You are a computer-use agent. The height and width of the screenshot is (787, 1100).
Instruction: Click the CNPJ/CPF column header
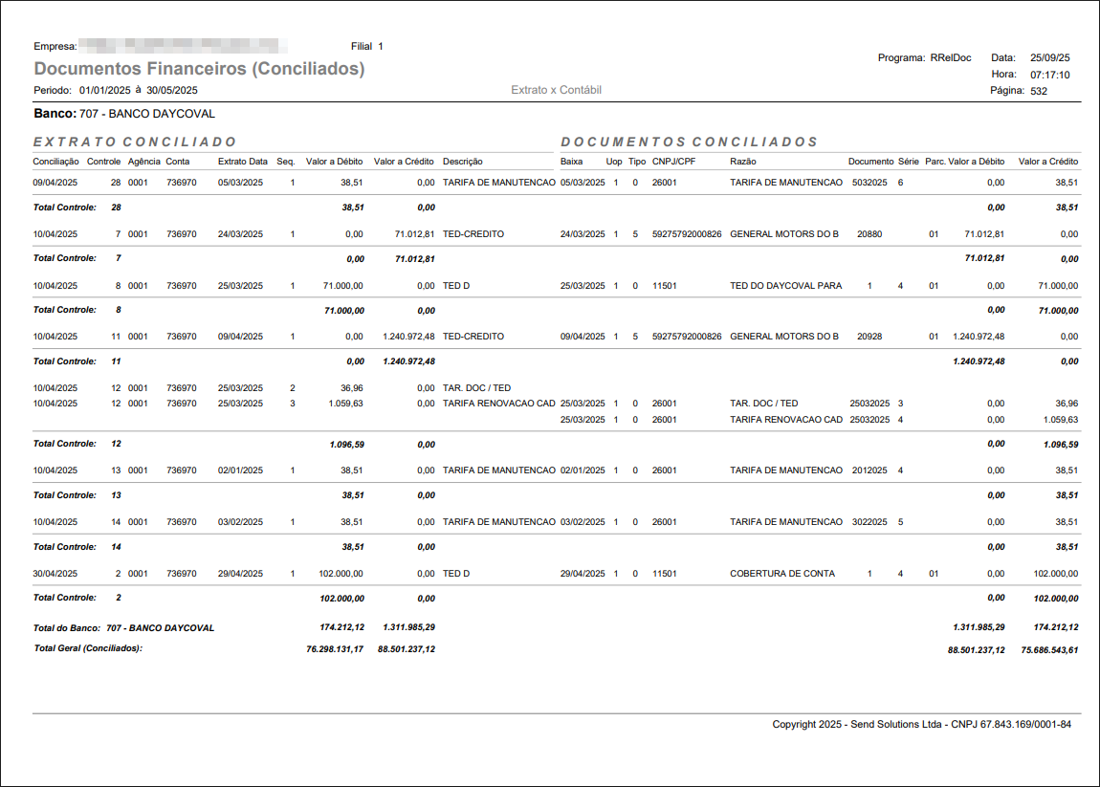(x=673, y=162)
